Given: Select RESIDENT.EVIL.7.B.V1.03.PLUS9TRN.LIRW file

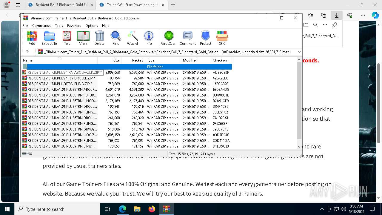Looking at the screenshot, I should tap(127, 146).
